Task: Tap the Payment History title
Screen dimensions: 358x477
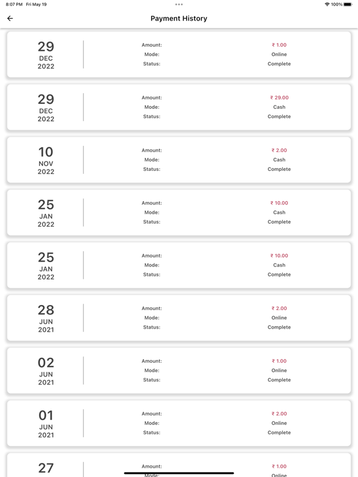Action: click(179, 19)
